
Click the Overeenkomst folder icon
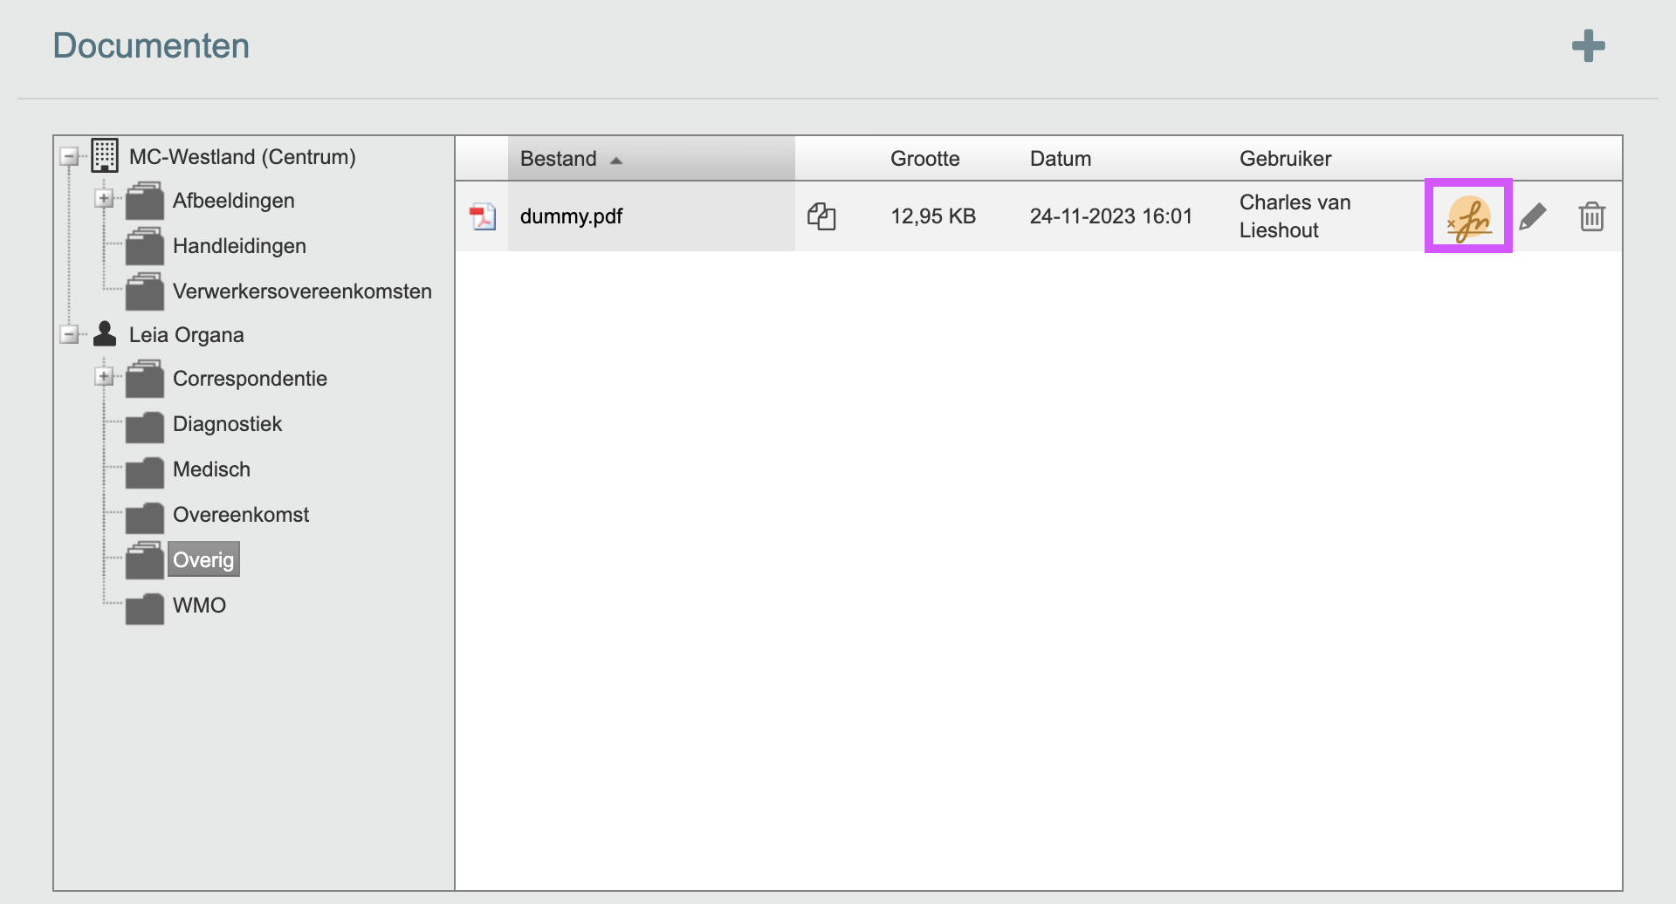point(144,517)
